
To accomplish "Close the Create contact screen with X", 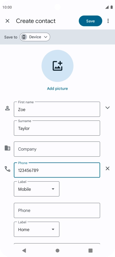I will [x=7, y=21].
